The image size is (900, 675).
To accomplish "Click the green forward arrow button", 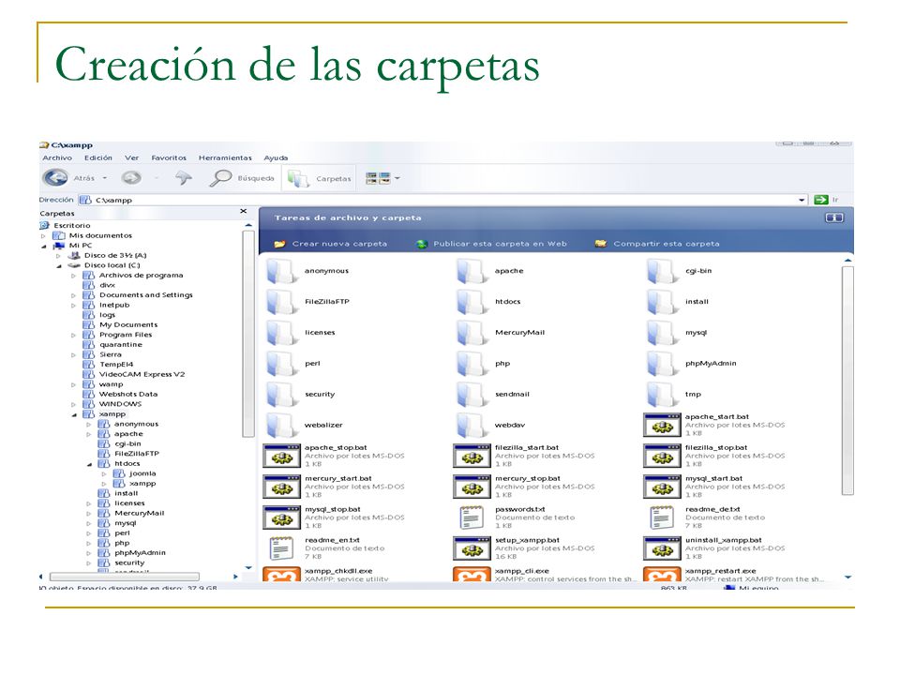I will (x=131, y=178).
